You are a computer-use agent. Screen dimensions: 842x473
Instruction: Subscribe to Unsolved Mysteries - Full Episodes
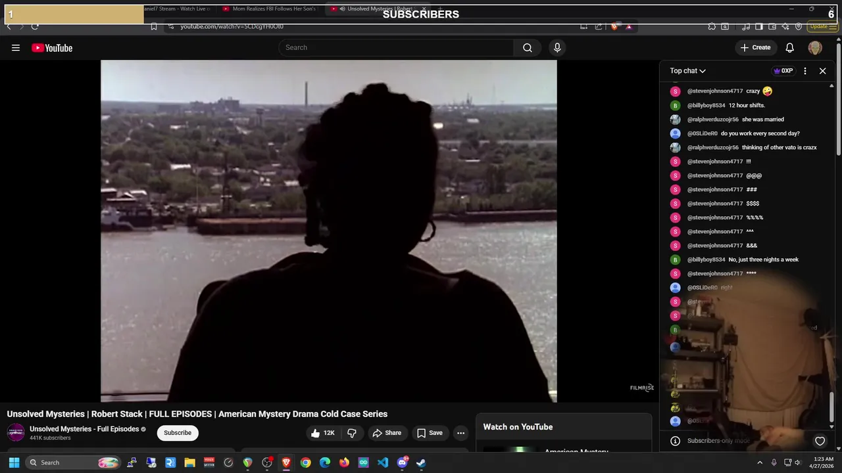(x=178, y=433)
